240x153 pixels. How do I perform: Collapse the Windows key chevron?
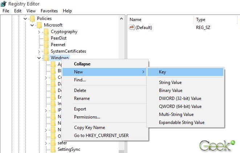pos(39,58)
